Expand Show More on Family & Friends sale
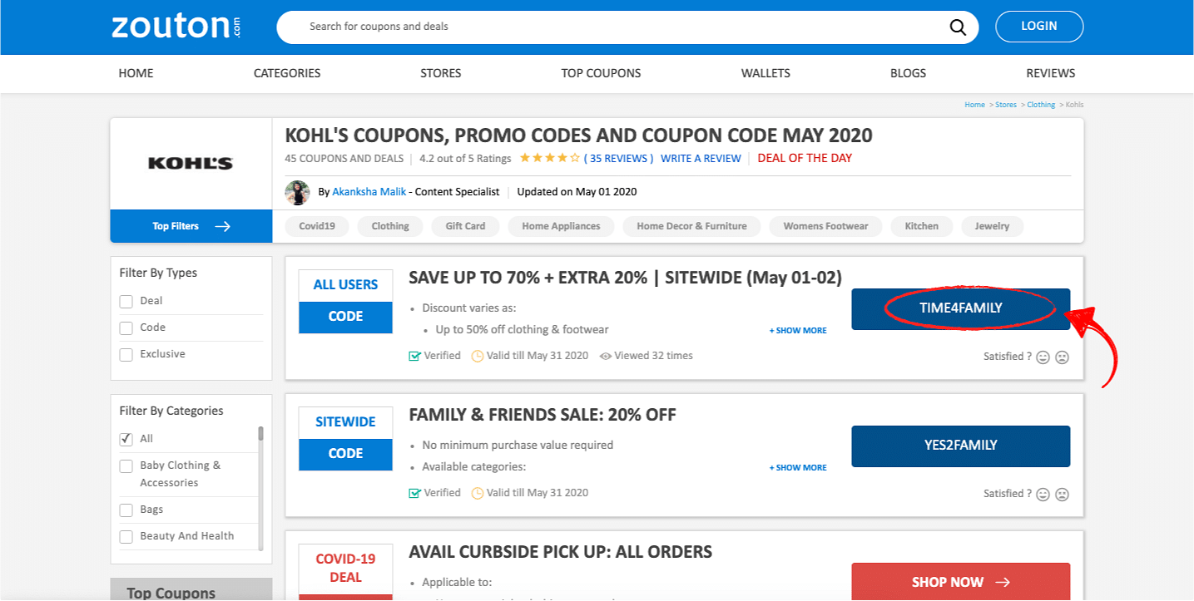1194x601 pixels. pos(798,468)
